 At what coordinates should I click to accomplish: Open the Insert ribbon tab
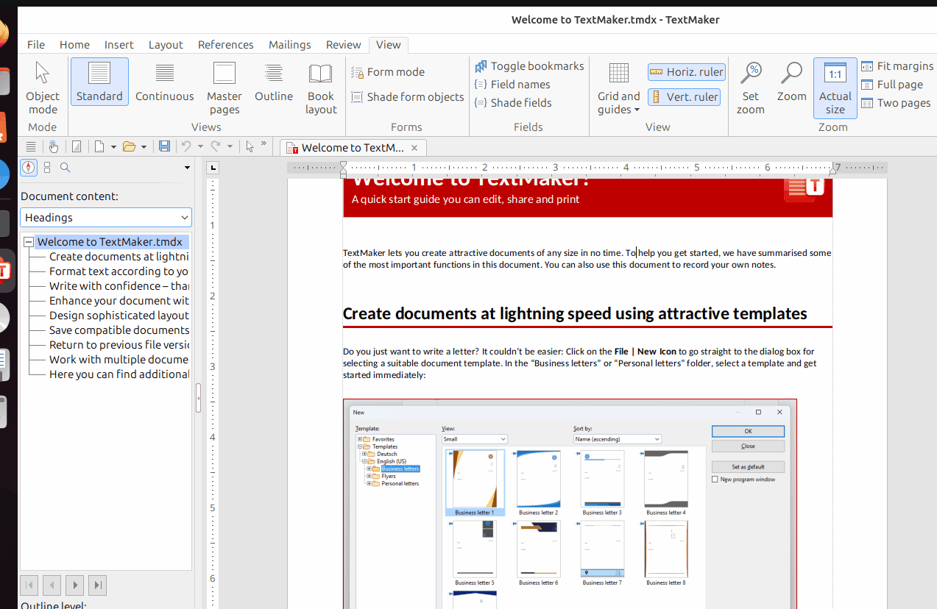(x=119, y=44)
